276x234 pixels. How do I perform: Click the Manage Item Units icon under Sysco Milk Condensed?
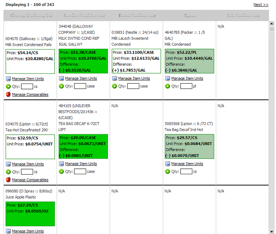pos(168,78)
